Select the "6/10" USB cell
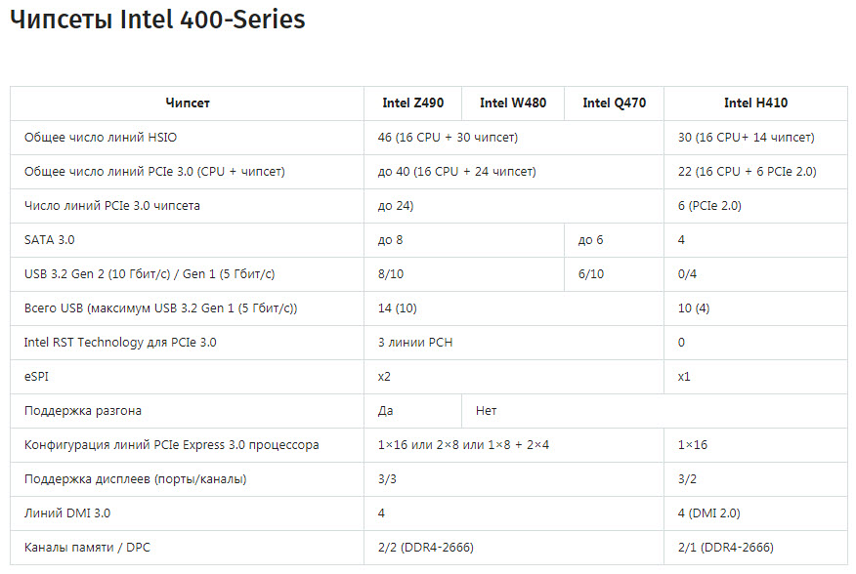The image size is (856, 574). coord(590,274)
